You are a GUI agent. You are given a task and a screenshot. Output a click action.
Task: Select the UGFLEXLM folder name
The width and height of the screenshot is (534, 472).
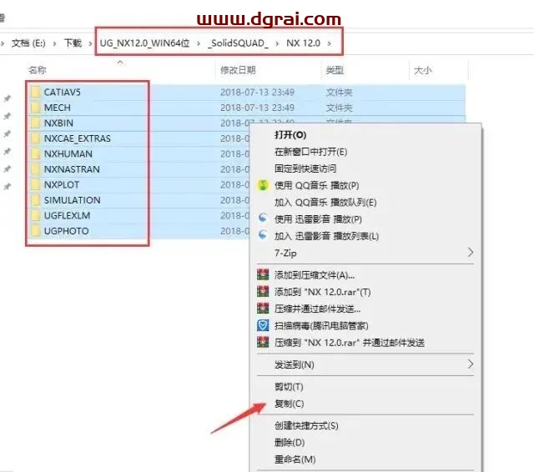(67, 215)
